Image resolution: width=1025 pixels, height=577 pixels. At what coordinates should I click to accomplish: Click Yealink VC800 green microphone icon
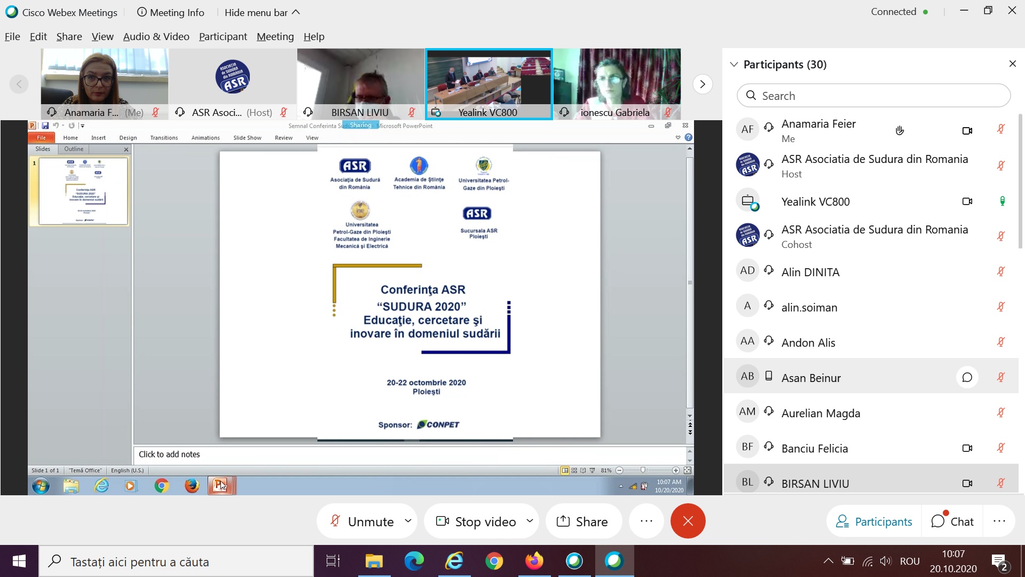pos(1002,201)
